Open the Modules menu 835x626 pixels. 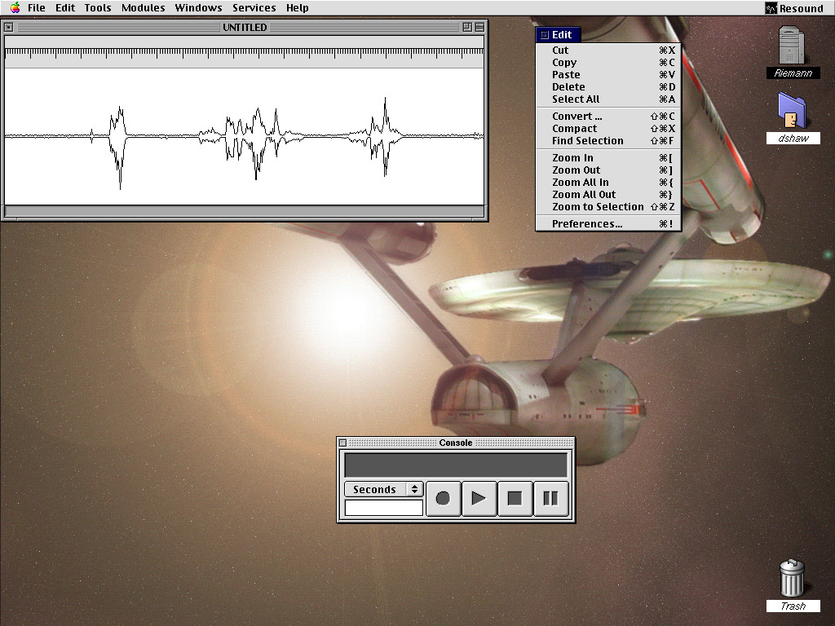pyautogui.click(x=143, y=8)
